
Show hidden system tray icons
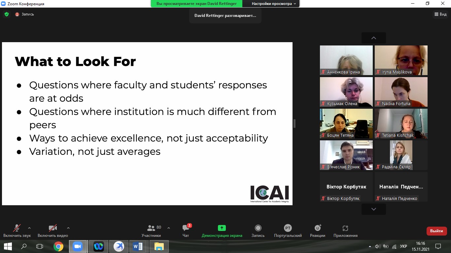tap(370, 246)
